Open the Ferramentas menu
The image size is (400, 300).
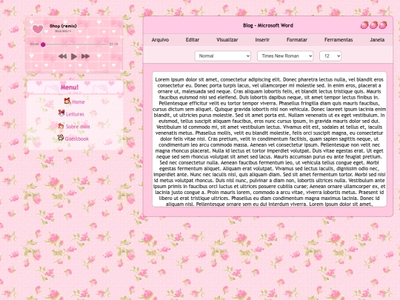[339, 40]
